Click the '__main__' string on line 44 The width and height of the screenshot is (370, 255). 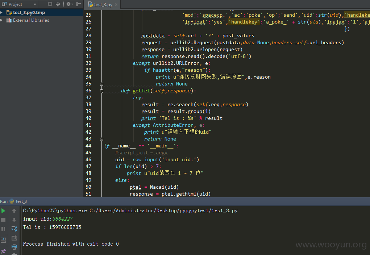pos(162,146)
